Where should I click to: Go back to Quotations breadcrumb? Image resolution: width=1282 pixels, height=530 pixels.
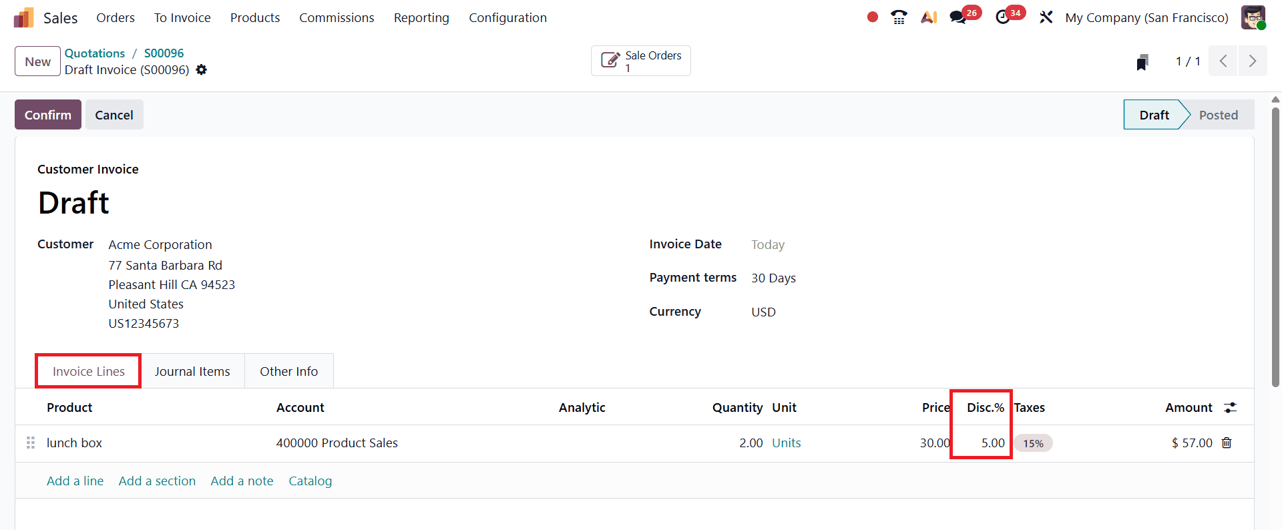tap(95, 53)
